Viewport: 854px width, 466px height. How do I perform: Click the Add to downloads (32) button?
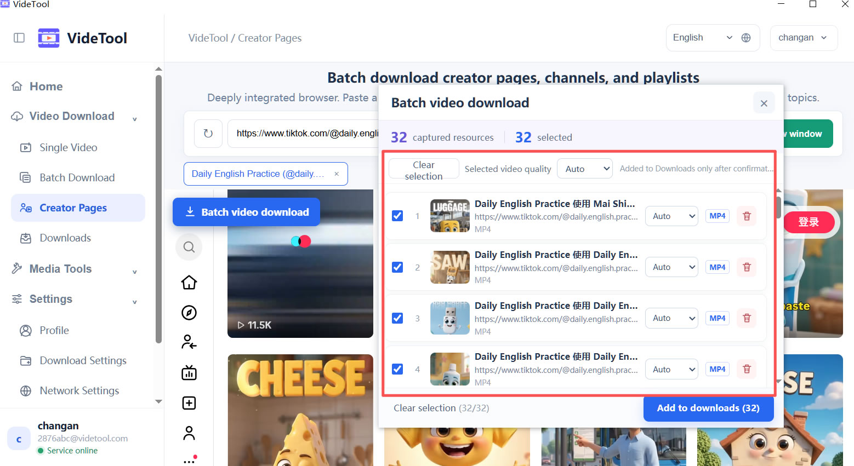click(708, 409)
